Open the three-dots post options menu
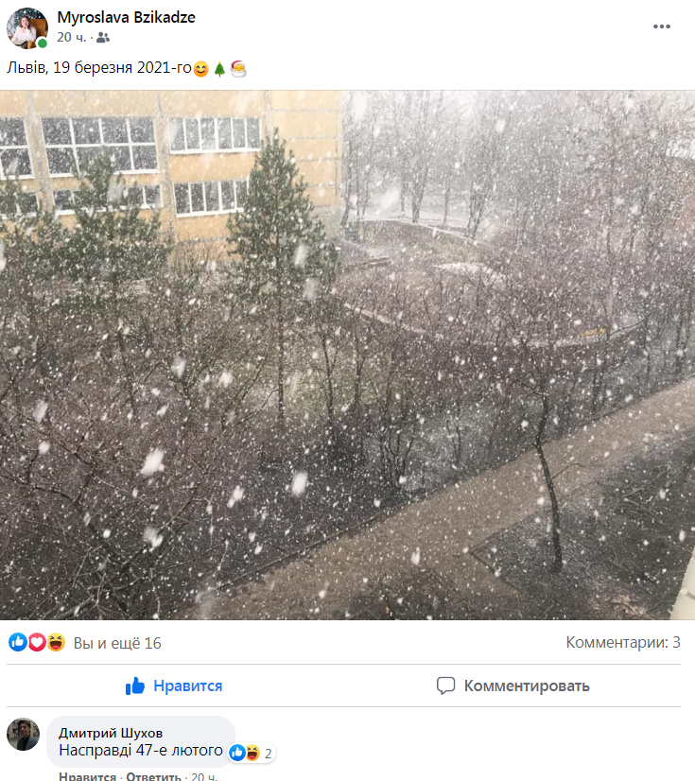This screenshot has width=695, height=781. tap(662, 26)
